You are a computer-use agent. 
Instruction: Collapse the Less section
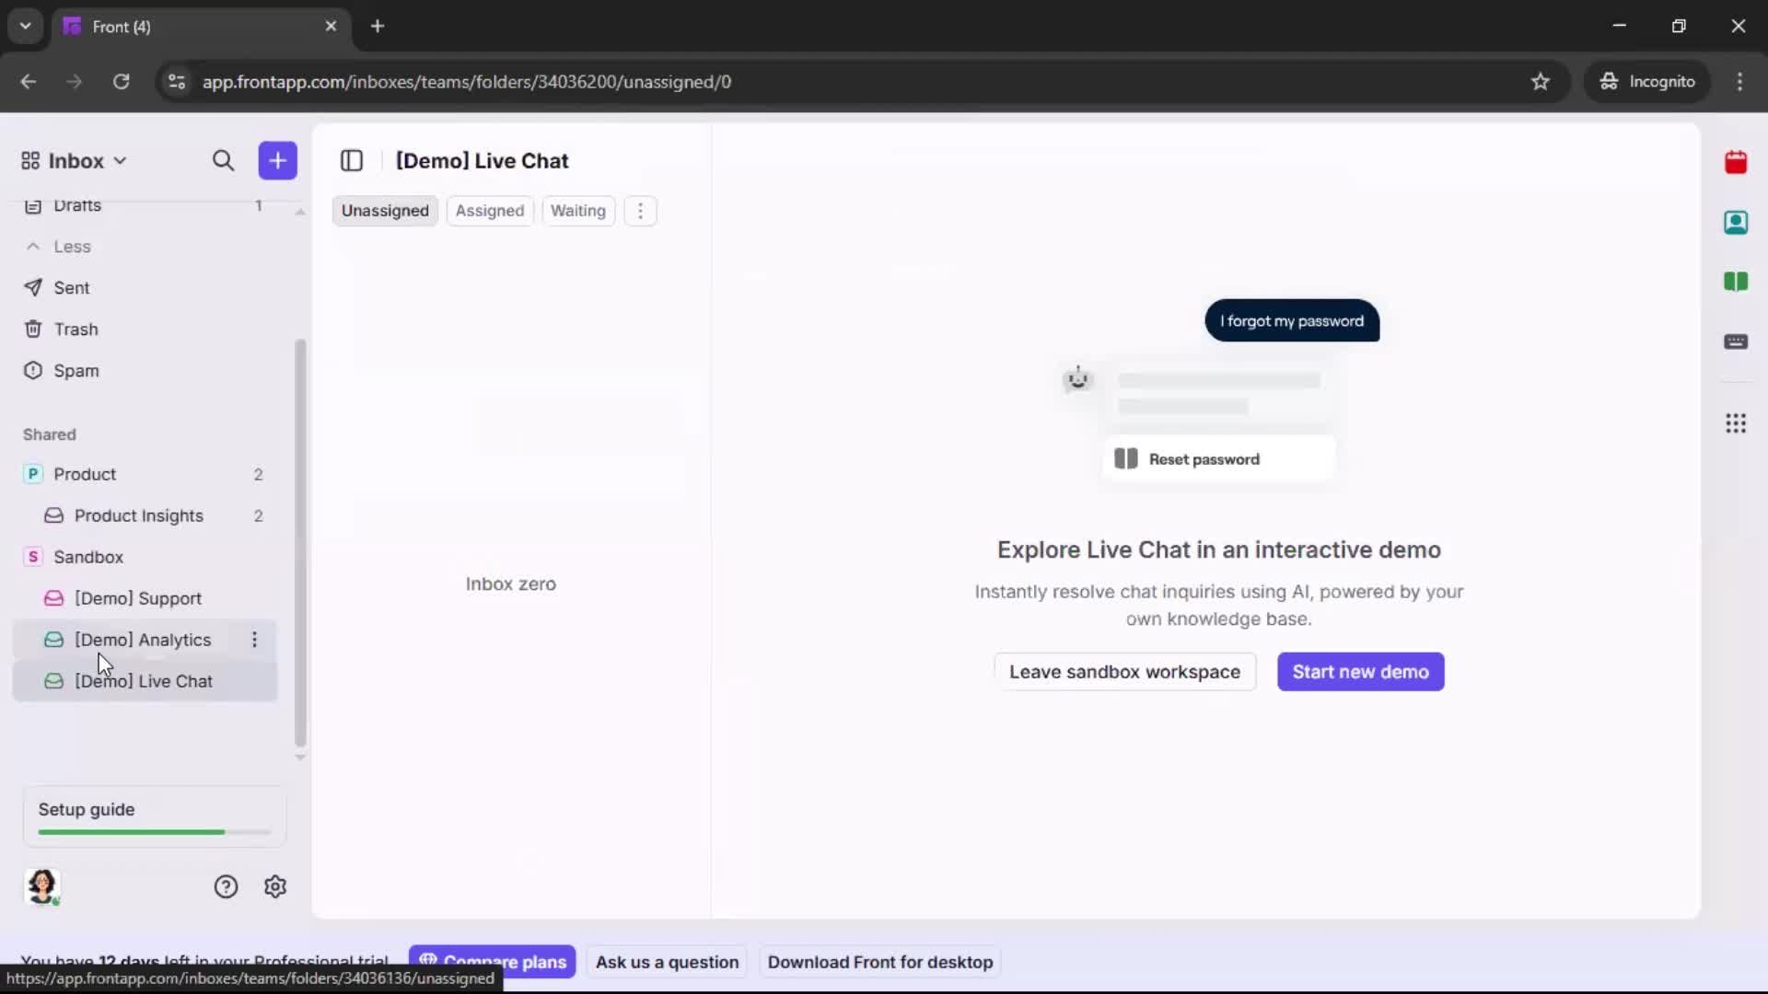point(59,247)
